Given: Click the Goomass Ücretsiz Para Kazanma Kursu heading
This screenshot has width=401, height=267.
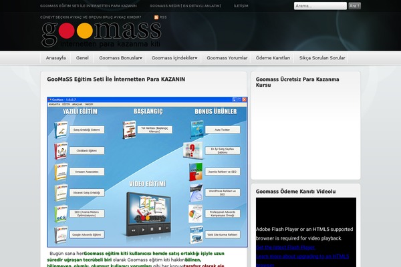Looking at the screenshot, I should point(297,82).
